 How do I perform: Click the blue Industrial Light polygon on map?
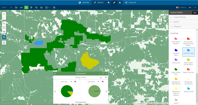(39, 43)
